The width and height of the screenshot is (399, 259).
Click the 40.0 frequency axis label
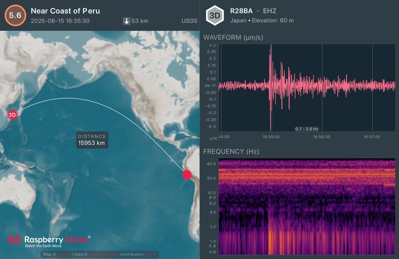click(212, 164)
